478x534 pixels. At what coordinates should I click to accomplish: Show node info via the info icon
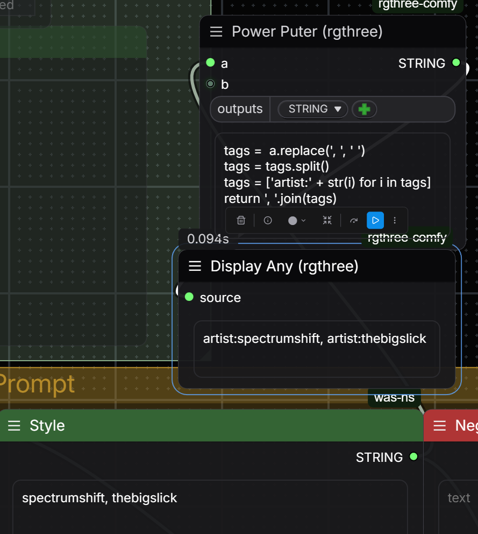(x=268, y=220)
